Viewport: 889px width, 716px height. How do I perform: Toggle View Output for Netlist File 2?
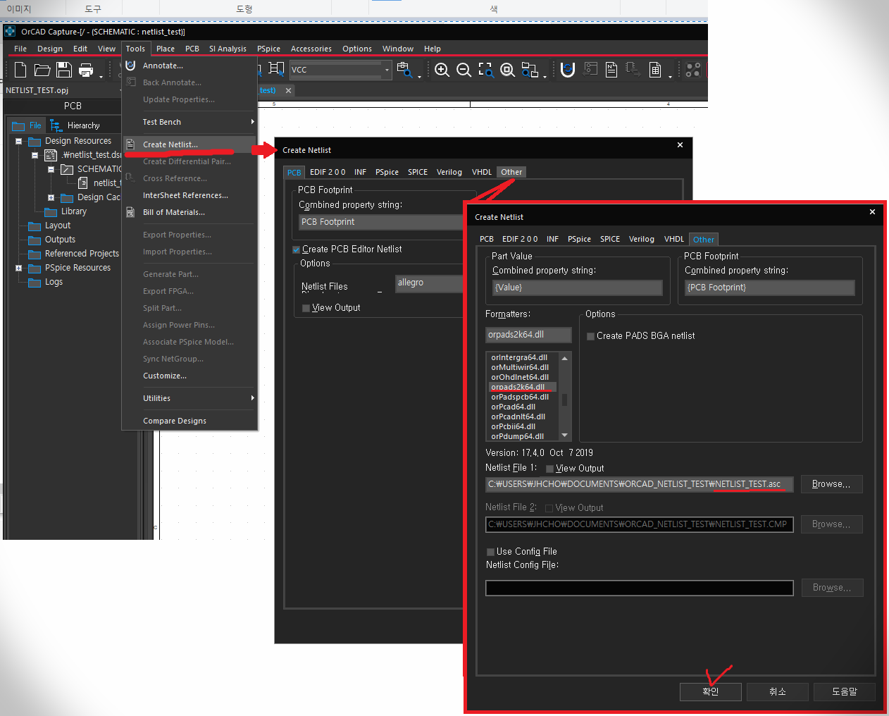[x=549, y=508]
